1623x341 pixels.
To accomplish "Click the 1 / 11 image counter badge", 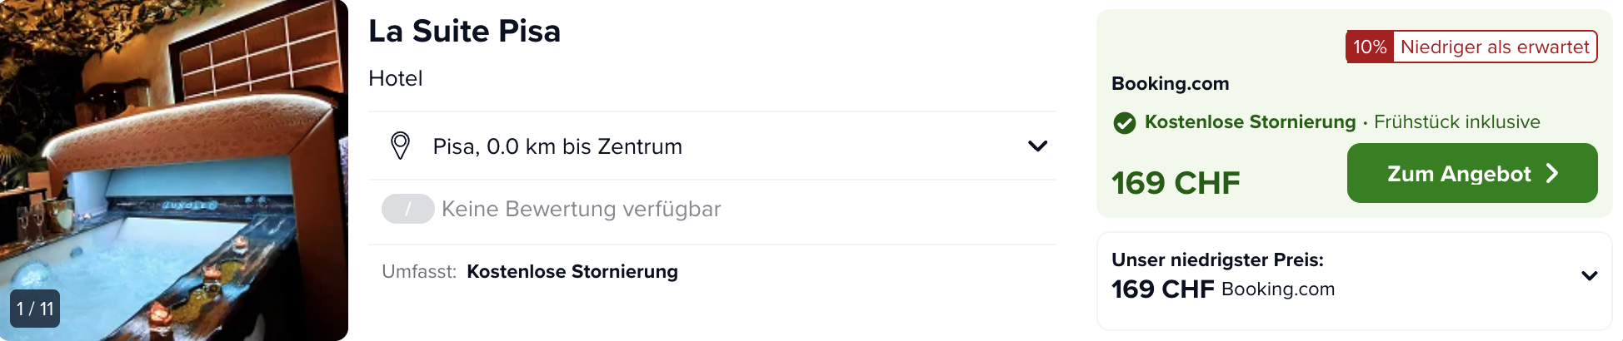I will 35,309.
